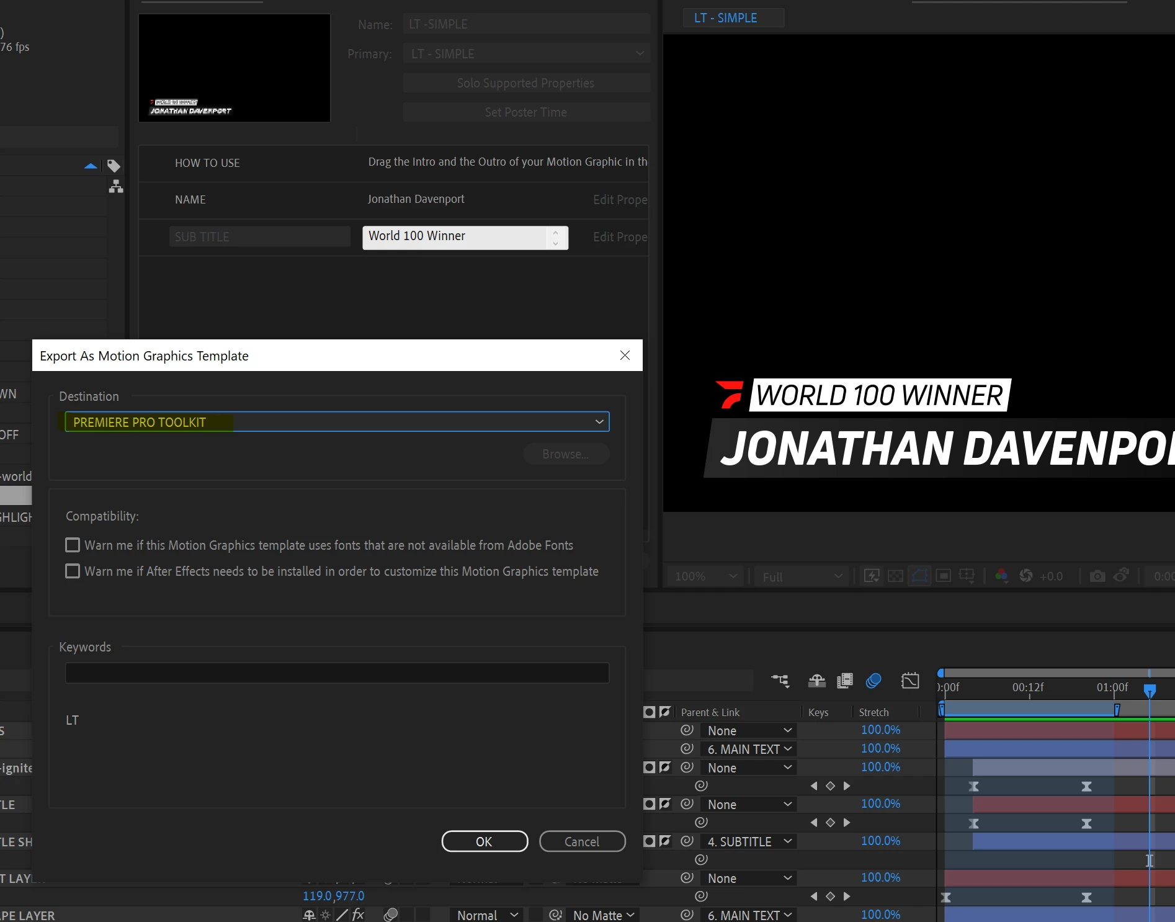1175x922 pixels.
Task: Click the Set Poster Time button
Action: tap(526, 112)
